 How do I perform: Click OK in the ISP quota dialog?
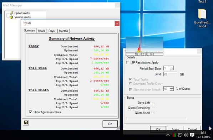coord(158,129)
